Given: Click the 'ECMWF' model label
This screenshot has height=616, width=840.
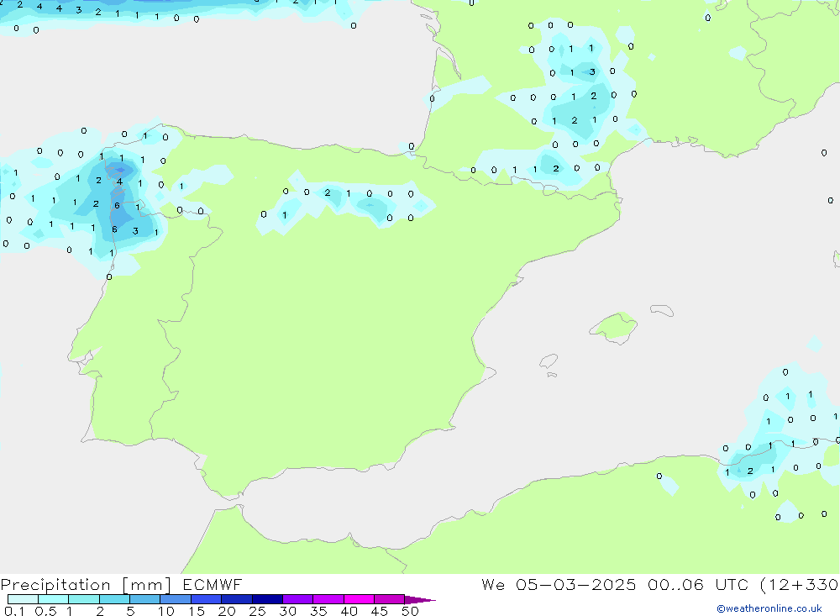Looking at the screenshot, I should [x=213, y=584].
